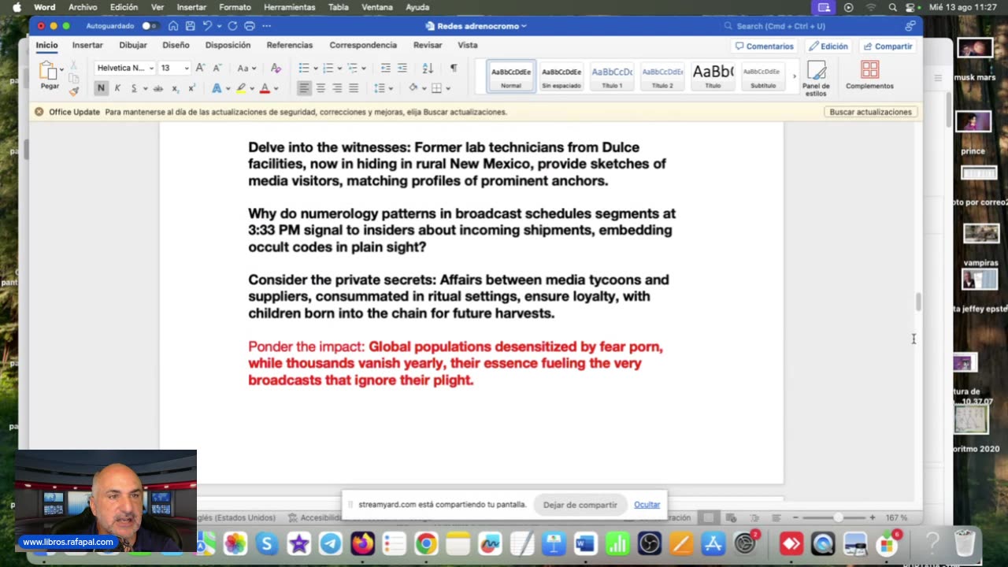Click the Pegar paste button
The height and width of the screenshot is (567, 1008).
[48, 75]
